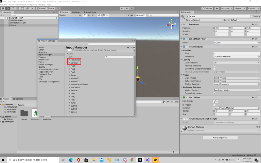Select the custom editor tools icon in the main toolbar
This screenshot has height=163, width=261.
click(x=32, y=8)
